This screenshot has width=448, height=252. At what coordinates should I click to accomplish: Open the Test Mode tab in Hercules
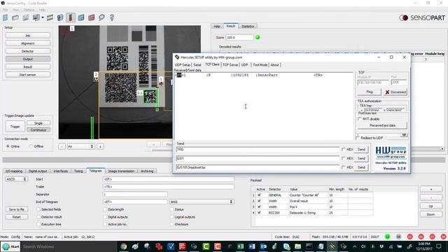tap(260, 65)
